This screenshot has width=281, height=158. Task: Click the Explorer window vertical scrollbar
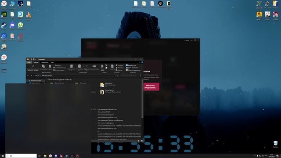(142, 98)
